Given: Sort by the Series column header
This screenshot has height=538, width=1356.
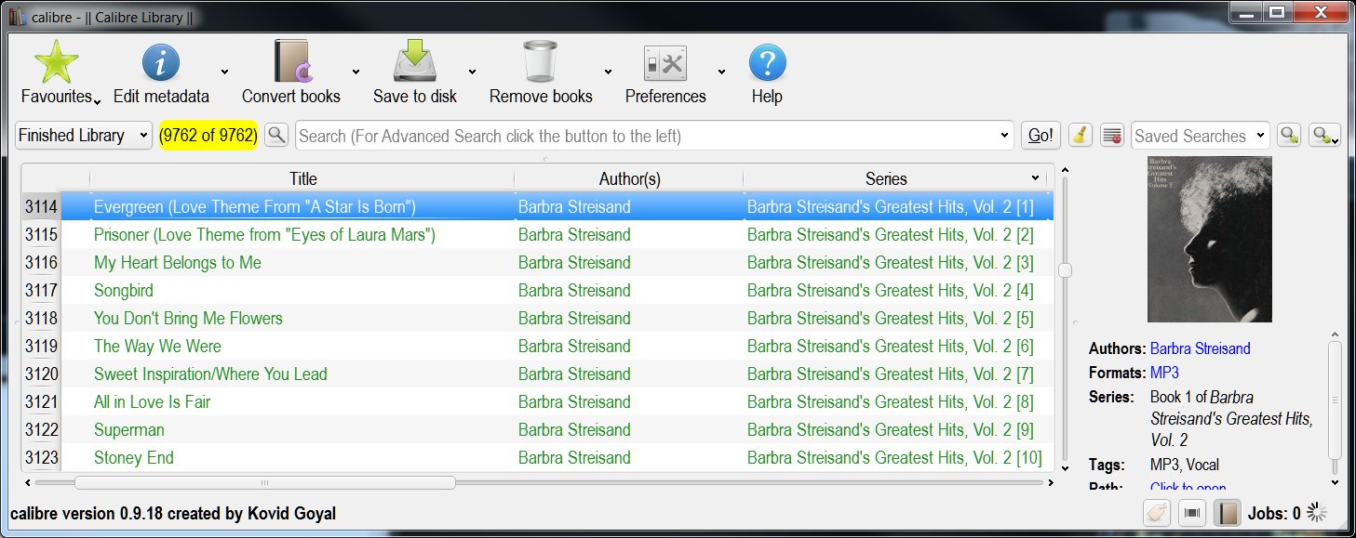Looking at the screenshot, I should coord(886,178).
